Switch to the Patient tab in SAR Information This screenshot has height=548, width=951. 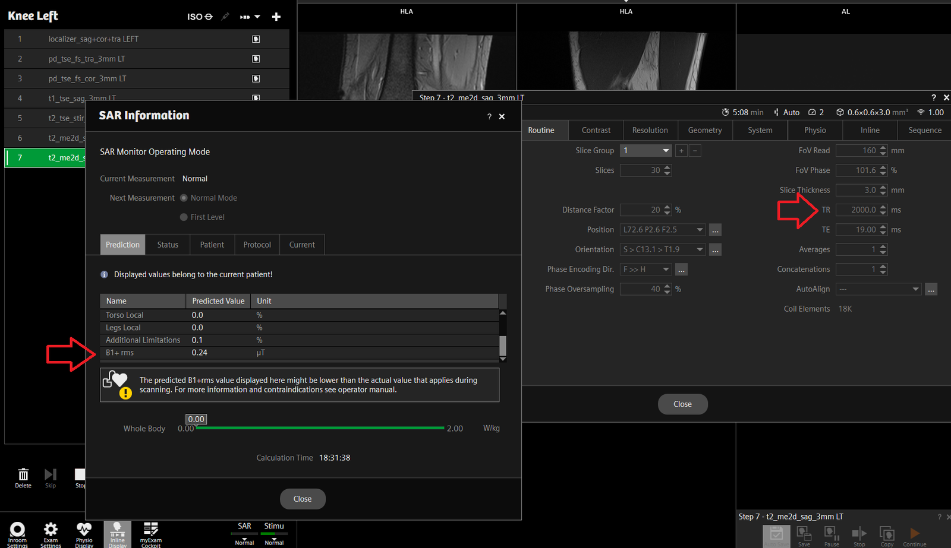(212, 245)
